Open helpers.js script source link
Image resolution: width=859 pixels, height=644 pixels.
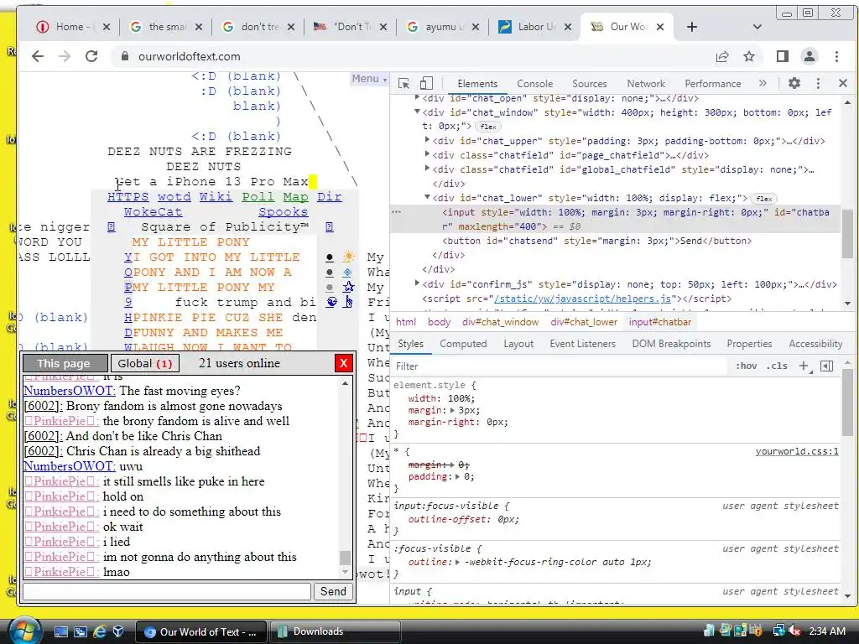(x=582, y=299)
